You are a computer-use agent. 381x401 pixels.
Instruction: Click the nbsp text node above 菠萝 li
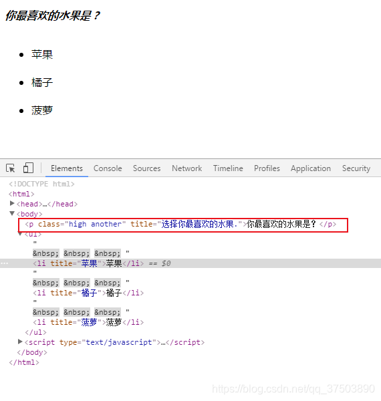point(81,312)
